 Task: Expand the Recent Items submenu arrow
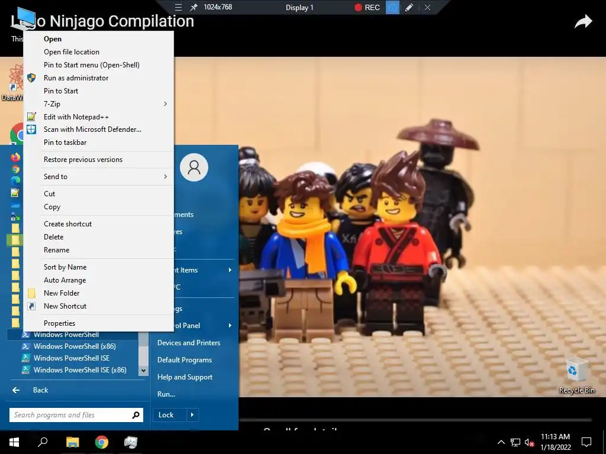[230, 270]
